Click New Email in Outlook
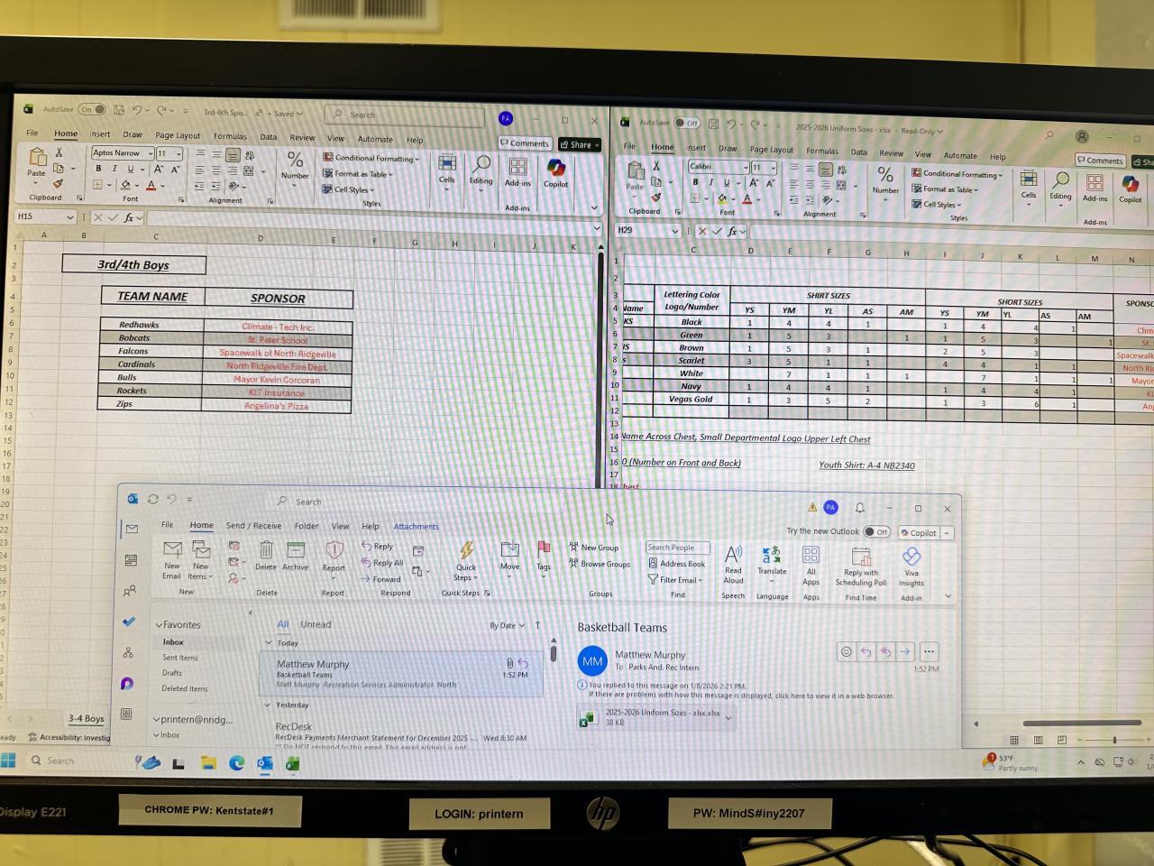 pos(172,559)
